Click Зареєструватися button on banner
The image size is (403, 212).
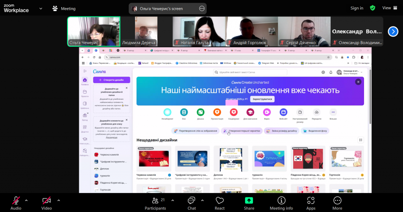pyautogui.click(x=262, y=99)
